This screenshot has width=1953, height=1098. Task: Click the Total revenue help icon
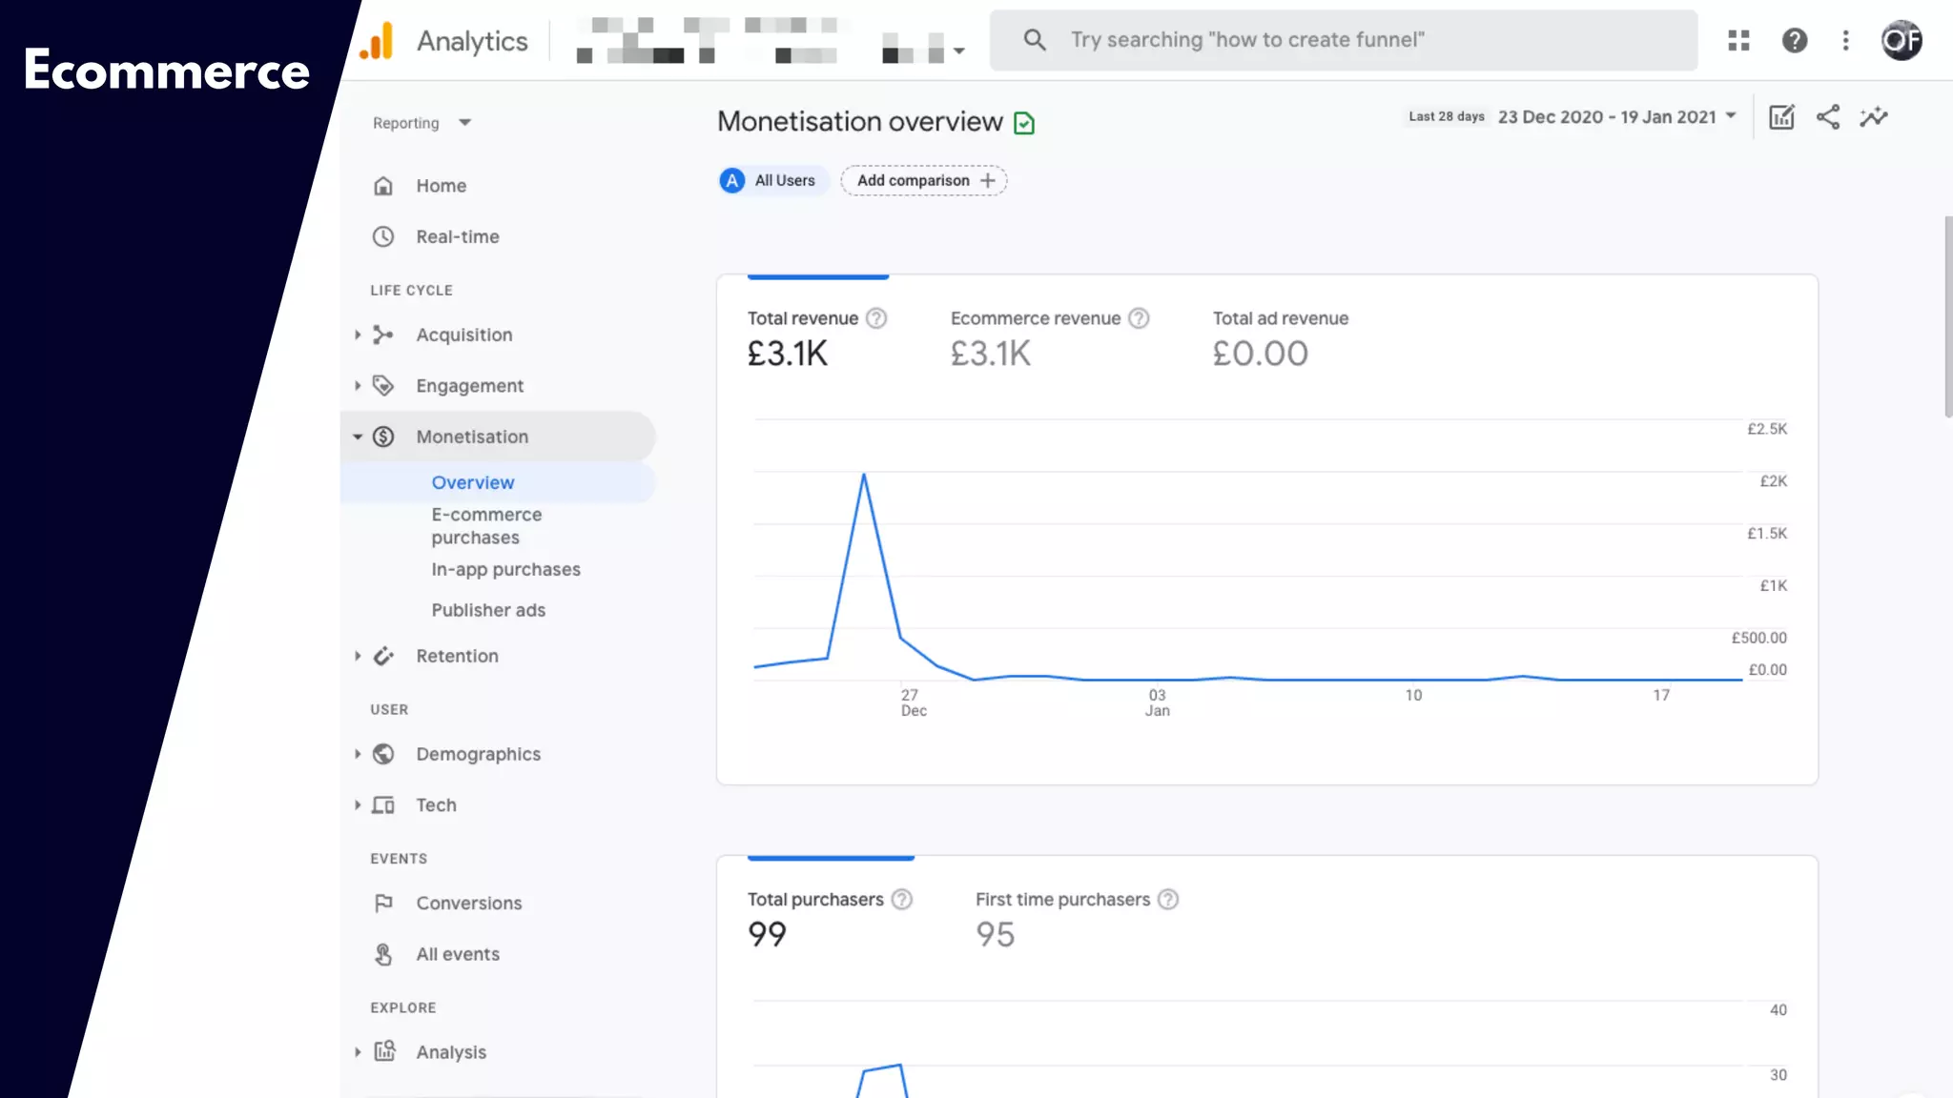point(875,318)
